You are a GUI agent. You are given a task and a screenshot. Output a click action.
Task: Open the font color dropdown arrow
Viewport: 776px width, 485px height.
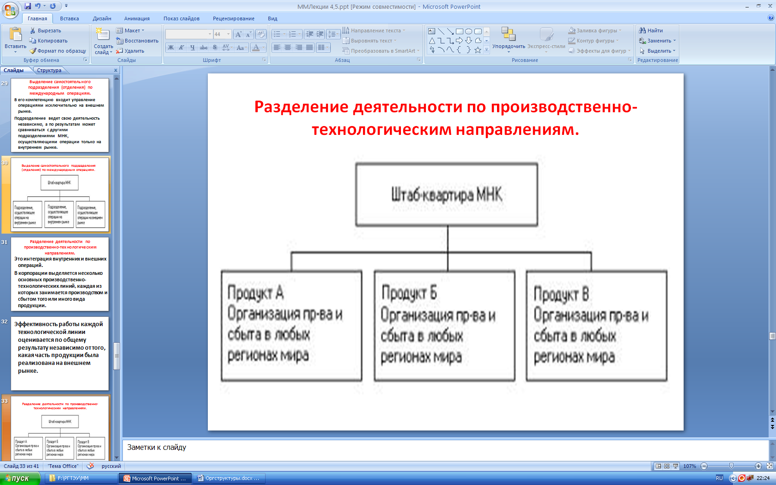coord(264,48)
